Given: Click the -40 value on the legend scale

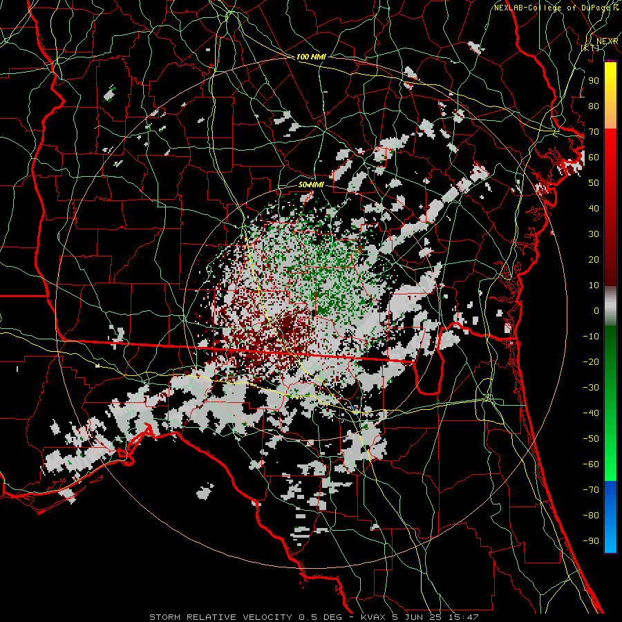Looking at the screenshot, I should (x=591, y=413).
